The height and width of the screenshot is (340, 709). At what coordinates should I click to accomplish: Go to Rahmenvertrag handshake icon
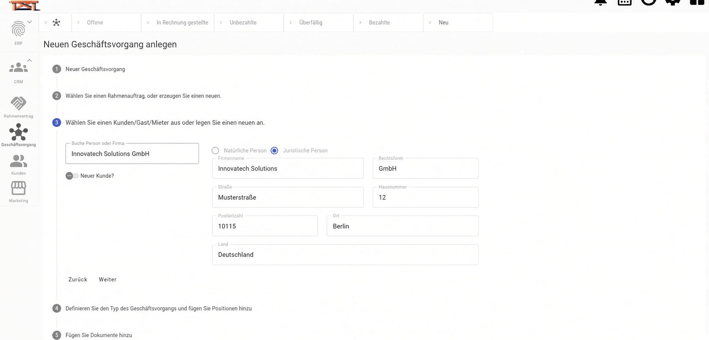pyautogui.click(x=18, y=103)
